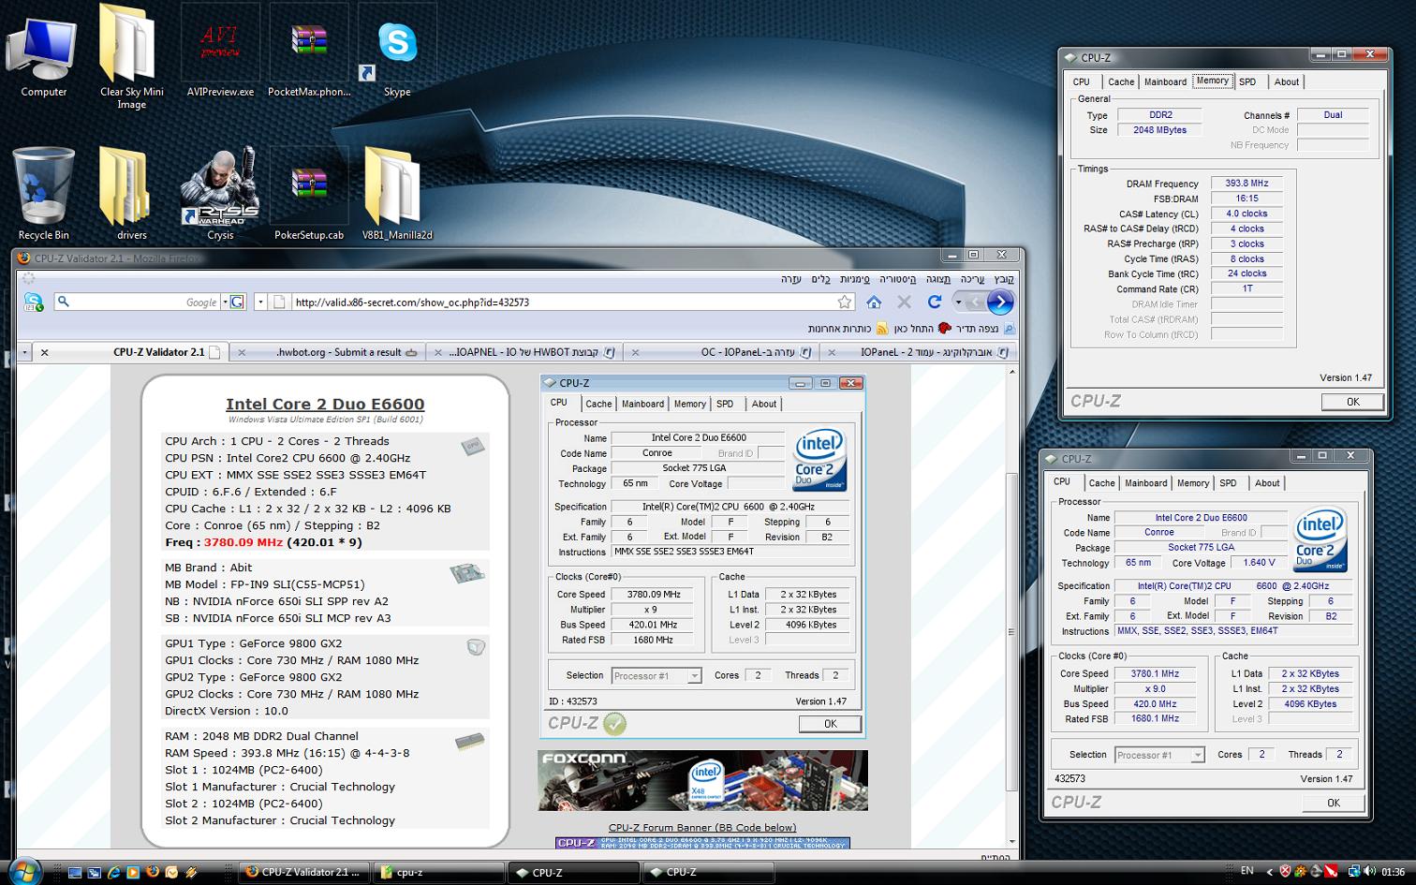Open the Clear Sky Mini Image folder
This screenshot has width=1416, height=885.
[x=131, y=56]
